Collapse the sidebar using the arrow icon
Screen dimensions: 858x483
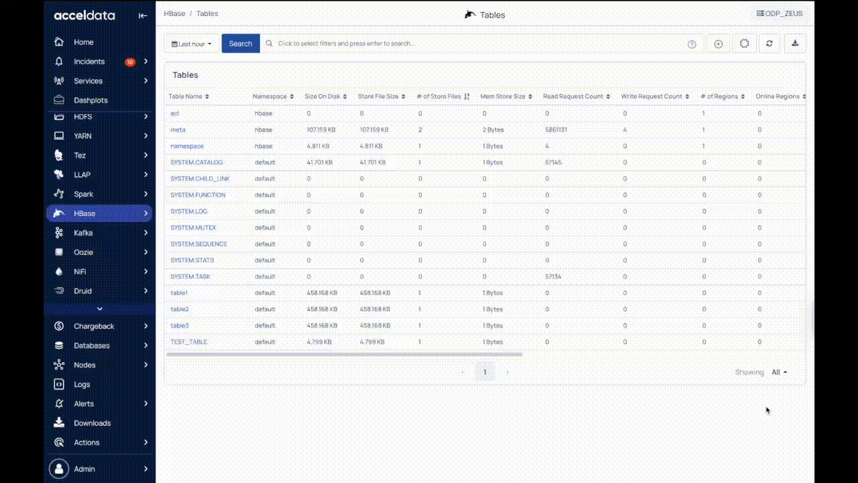(x=143, y=15)
